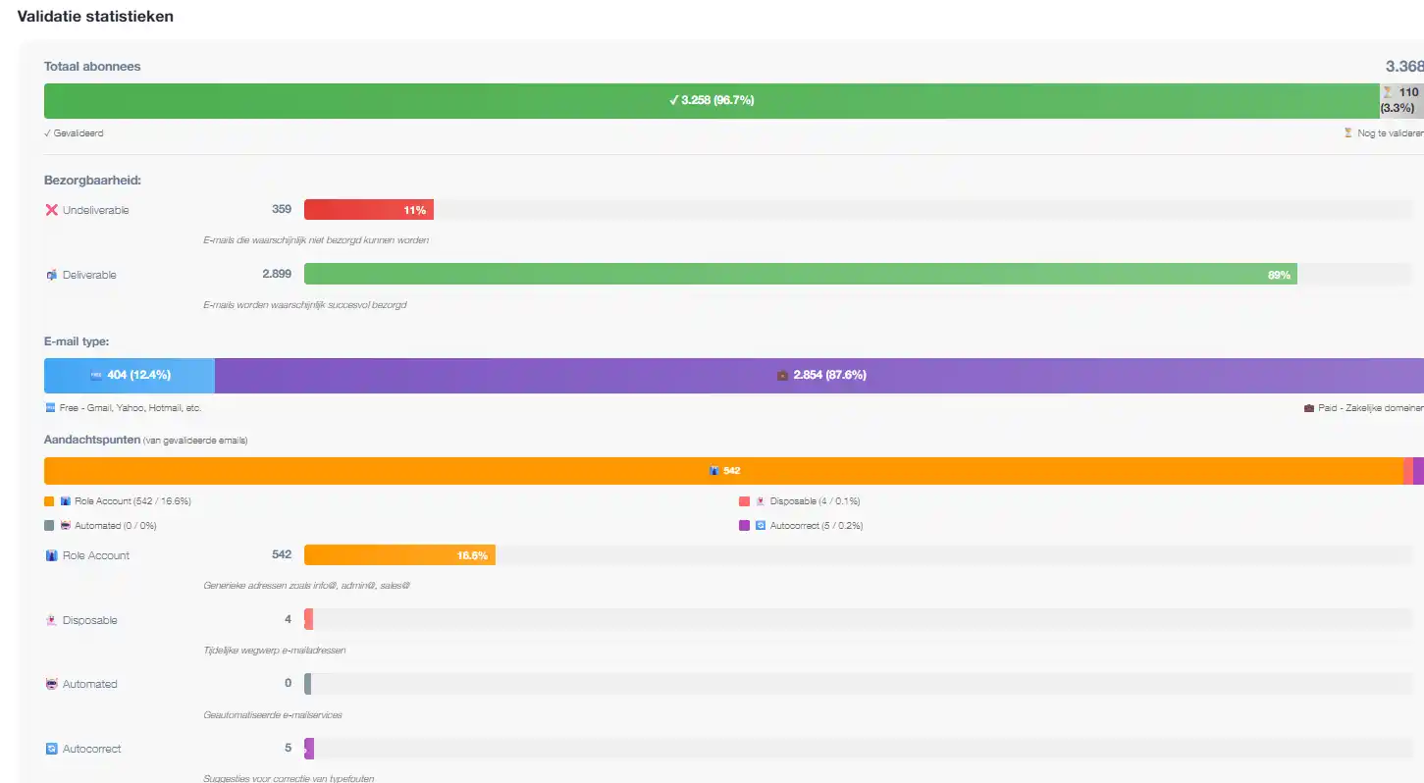Click the mailbox icon beside Deliverable

[52, 275]
